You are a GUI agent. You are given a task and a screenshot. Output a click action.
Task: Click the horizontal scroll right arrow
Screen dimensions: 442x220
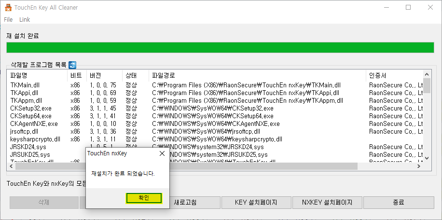[x=419, y=166]
